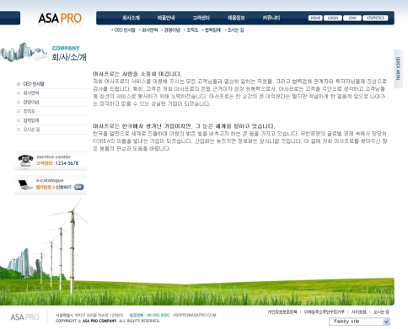This screenshot has height=329, width=408.
Task: Open the 커뮤니티 top menu
Action: coord(271,18)
